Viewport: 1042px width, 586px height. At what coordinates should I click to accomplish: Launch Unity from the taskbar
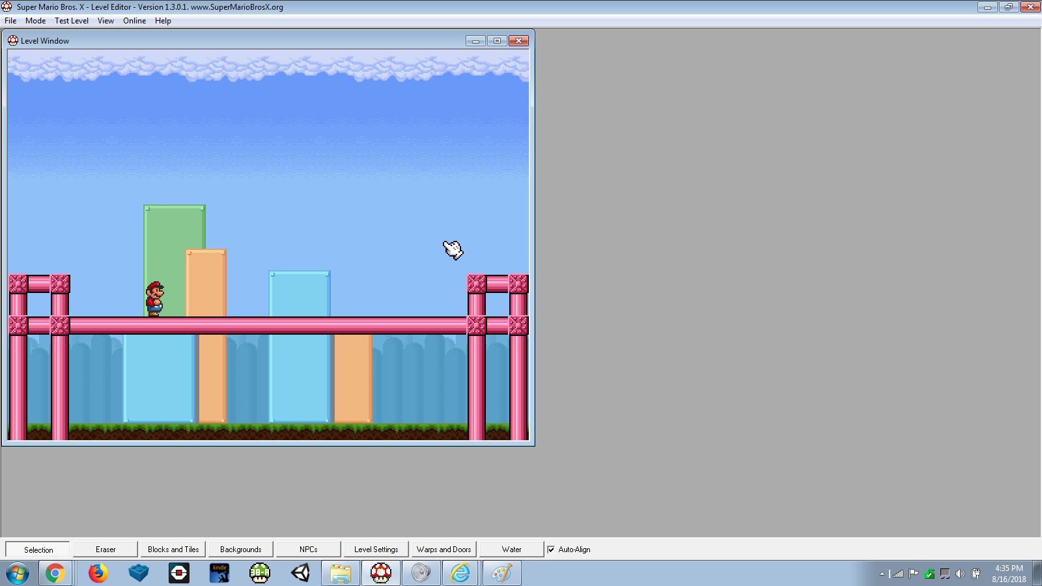point(300,574)
